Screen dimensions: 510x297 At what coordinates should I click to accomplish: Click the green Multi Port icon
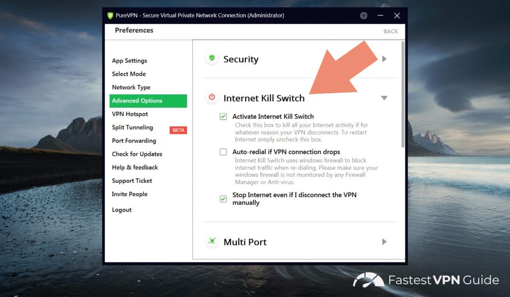coord(212,241)
